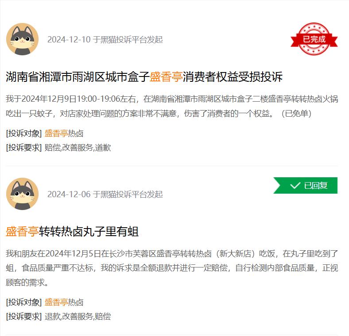The image size is (349, 336).
Task: Click the first [投诉对象] label
Action: point(24,134)
